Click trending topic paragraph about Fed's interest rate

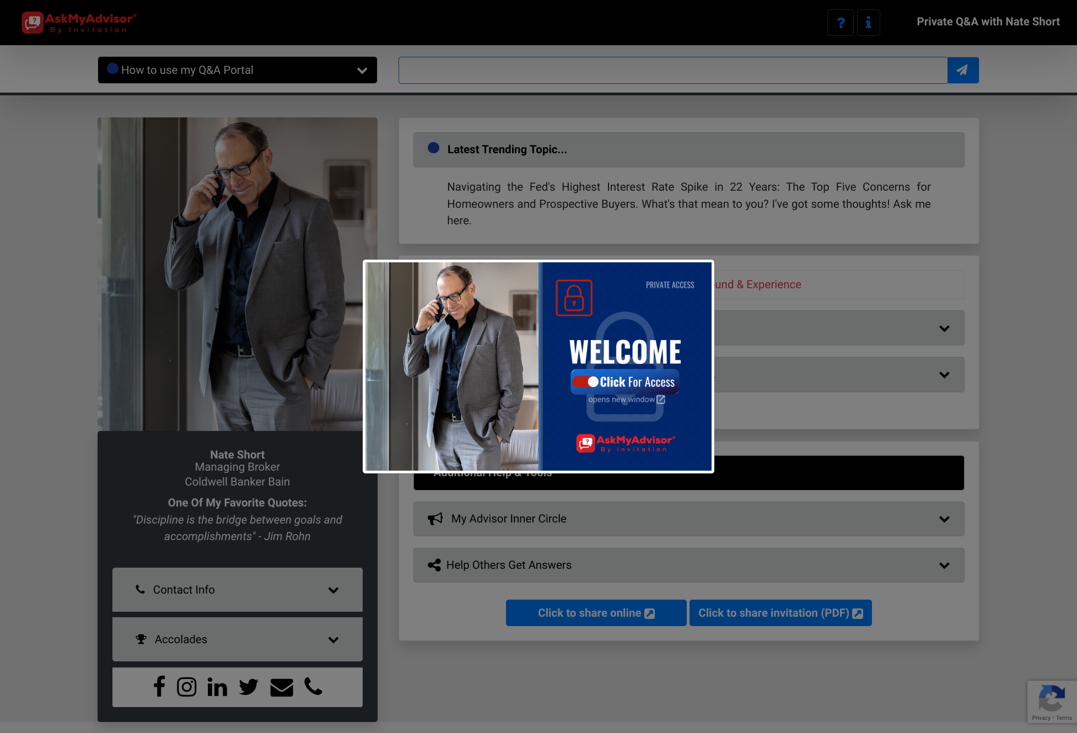pos(689,203)
